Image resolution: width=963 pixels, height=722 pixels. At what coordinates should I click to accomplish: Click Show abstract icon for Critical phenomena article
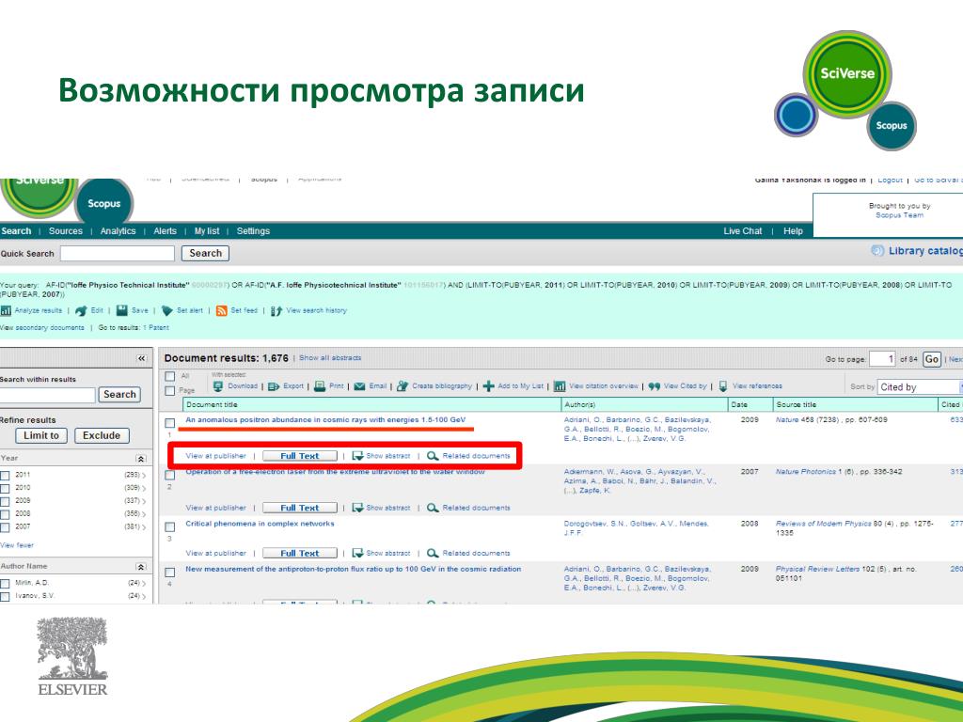tap(357, 553)
